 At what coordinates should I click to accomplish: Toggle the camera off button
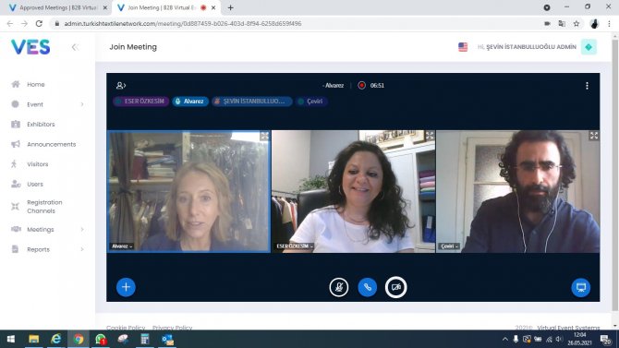396,287
